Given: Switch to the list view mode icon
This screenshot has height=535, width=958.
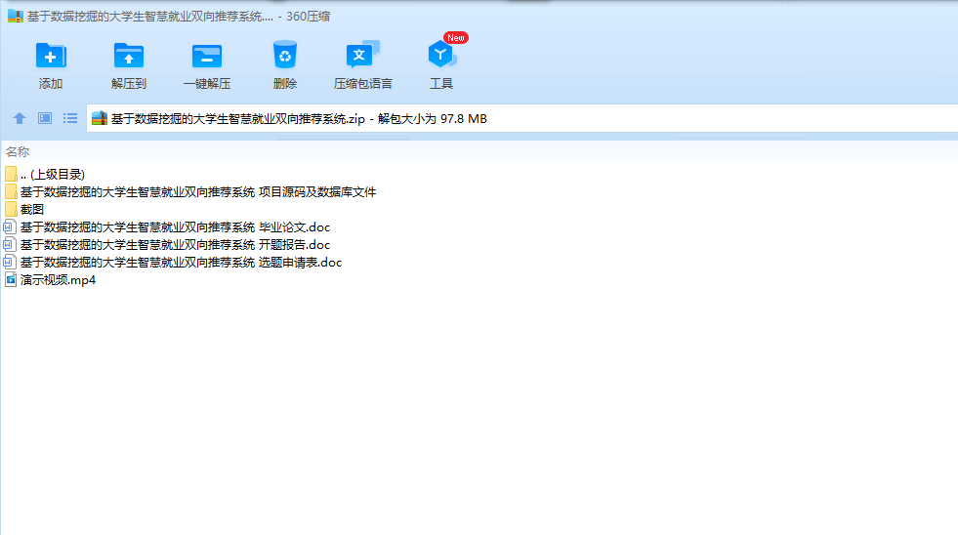Looking at the screenshot, I should (70, 118).
